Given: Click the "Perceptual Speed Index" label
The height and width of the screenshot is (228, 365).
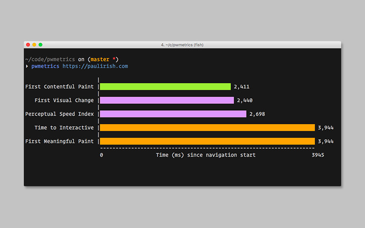Looking at the screenshot, I should (x=59, y=114).
